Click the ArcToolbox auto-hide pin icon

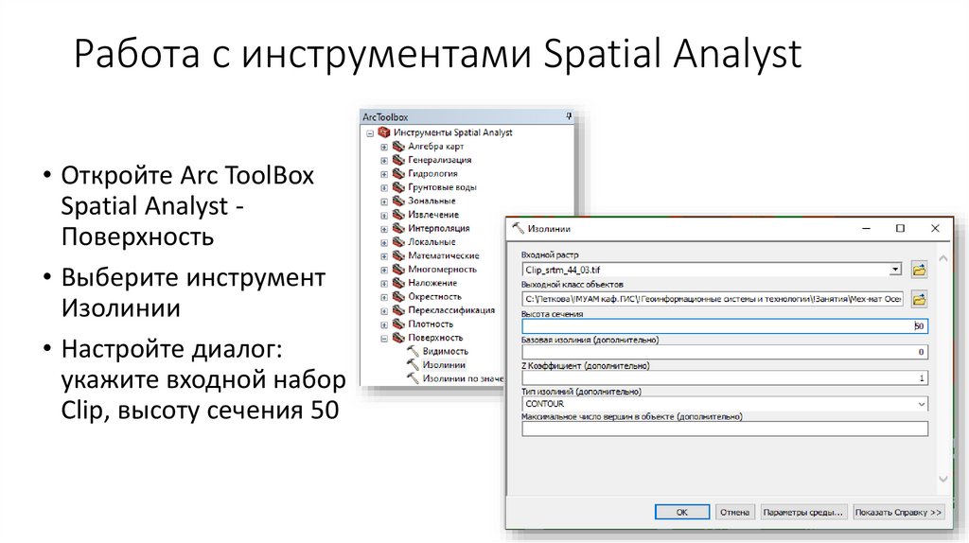[569, 116]
